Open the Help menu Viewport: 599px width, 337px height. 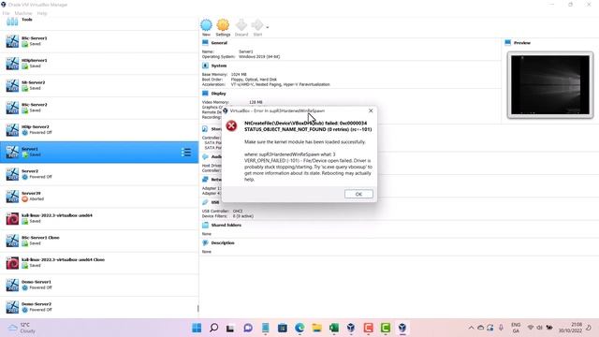(x=42, y=13)
